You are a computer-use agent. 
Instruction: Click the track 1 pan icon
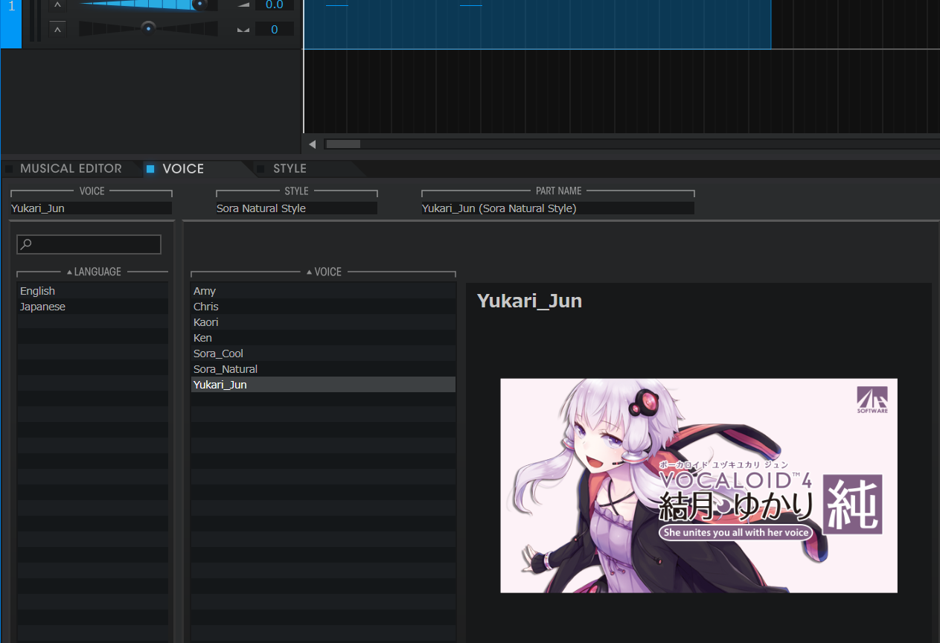[243, 30]
